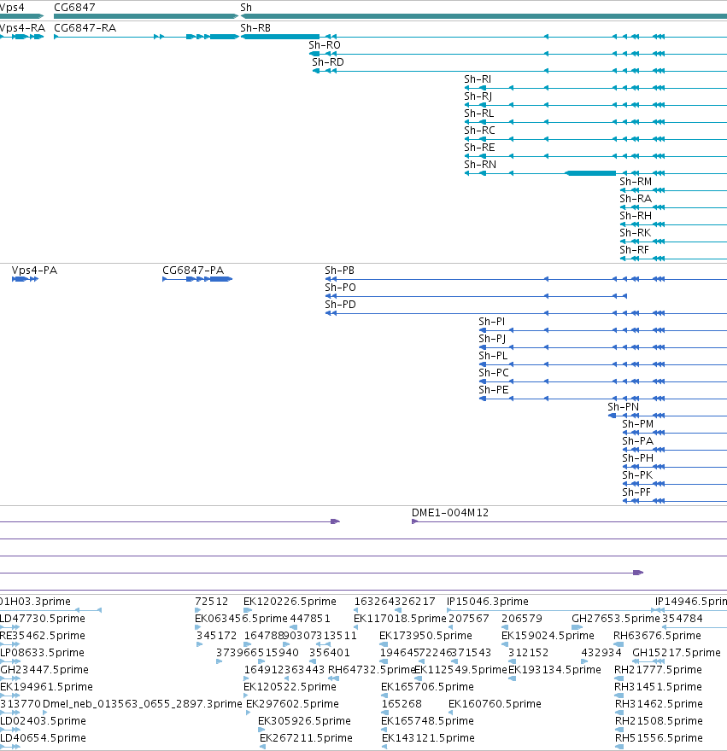The height and width of the screenshot is (751, 727).
Task: Open protein Sh-PF
Action: (x=636, y=492)
